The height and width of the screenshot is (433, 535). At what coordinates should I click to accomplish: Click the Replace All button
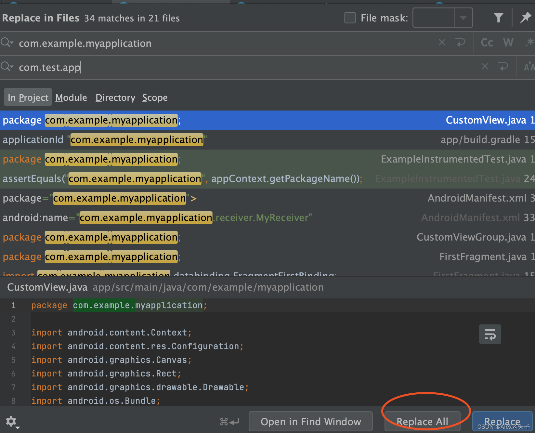click(422, 421)
